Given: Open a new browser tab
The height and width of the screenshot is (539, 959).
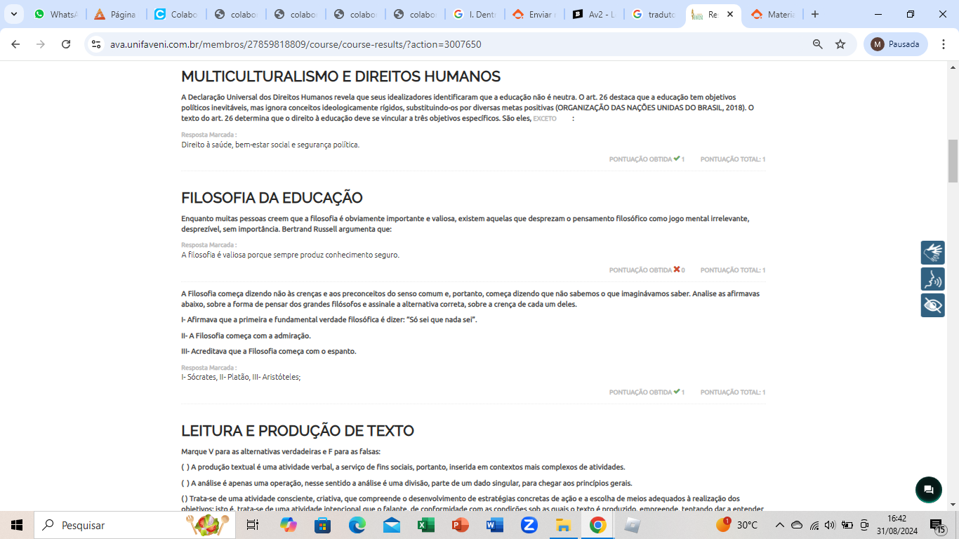Looking at the screenshot, I should click(x=814, y=14).
